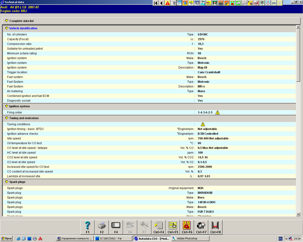This screenshot has height=242, width=303.
Task: Open the Firing order warning triangle
Action: [217, 113]
